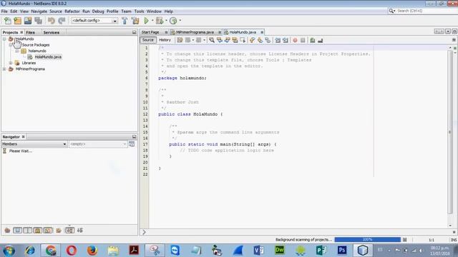Toggle Highlight Search icon
Viewport: 458px width, 257px height.
235,40
